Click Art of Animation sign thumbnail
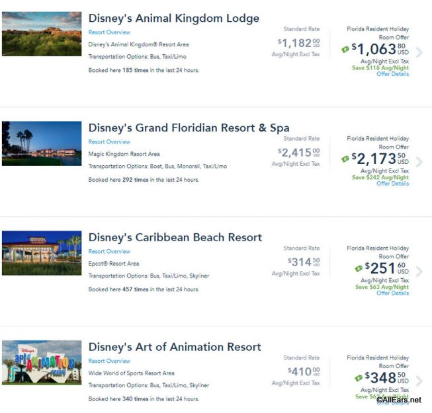Viewport: 432px width, 413px height. tap(42, 362)
